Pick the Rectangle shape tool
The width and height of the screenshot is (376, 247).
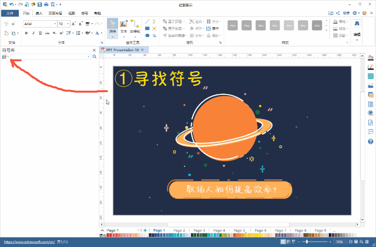(147, 28)
